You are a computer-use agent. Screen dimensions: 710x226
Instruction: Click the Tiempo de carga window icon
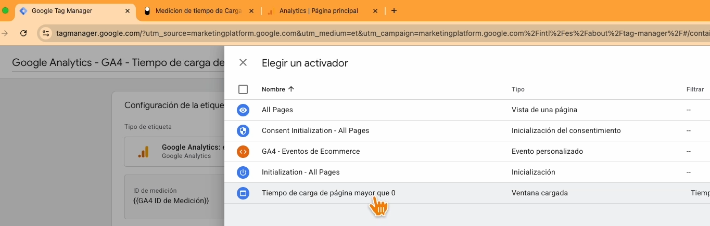point(243,193)
